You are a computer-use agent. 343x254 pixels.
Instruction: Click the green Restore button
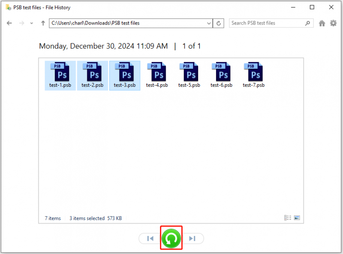click(171, 239)
